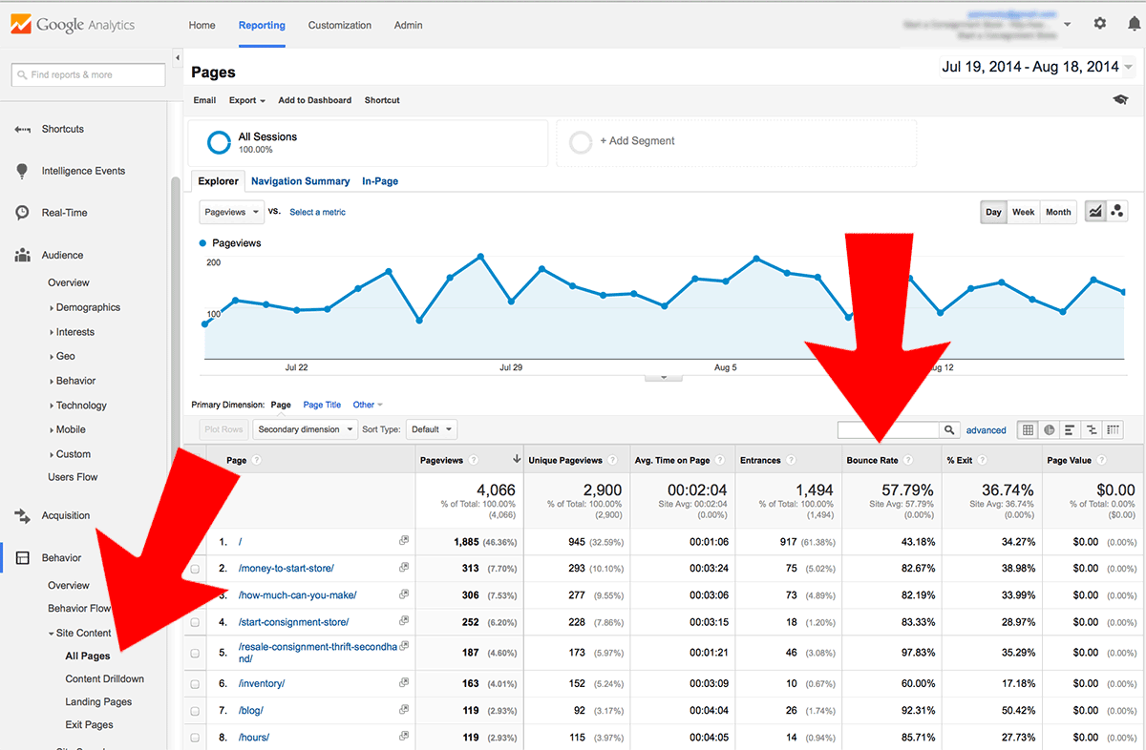This screenshot has height=750, width=1146.
Task: Open /money-to-start-store/ page in new window icon
Action: (404, 568)
